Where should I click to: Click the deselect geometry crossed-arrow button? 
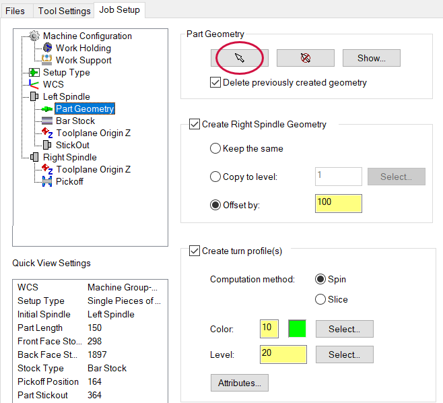coord(306,58)
